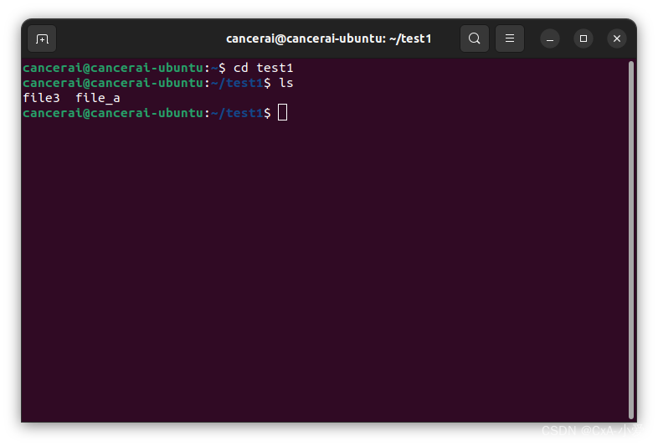
Task: Open the hamburger menu
Action: [x=510, y=38]
